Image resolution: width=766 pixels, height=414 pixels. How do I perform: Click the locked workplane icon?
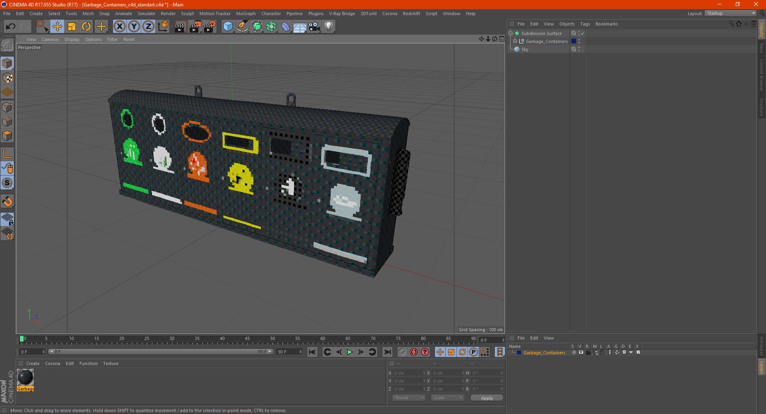point(8,219)
